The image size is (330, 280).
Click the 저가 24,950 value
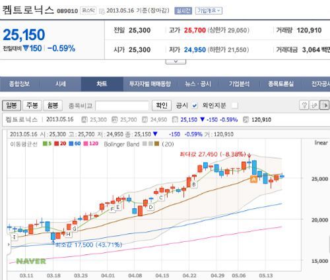coord(195,50)
